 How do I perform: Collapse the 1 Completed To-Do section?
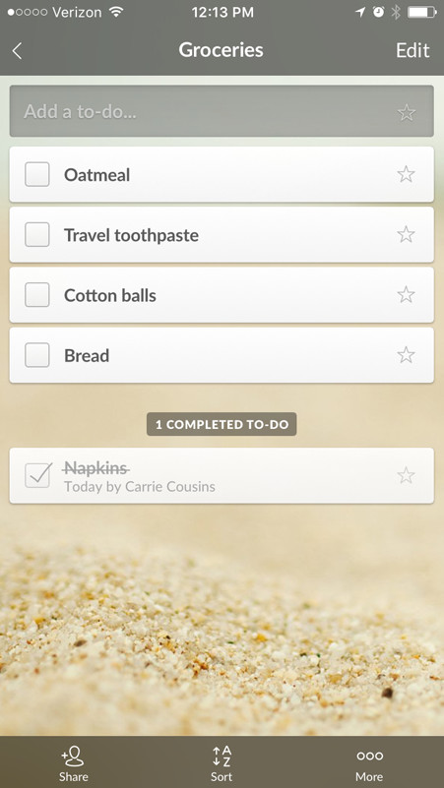pos(222,424)
